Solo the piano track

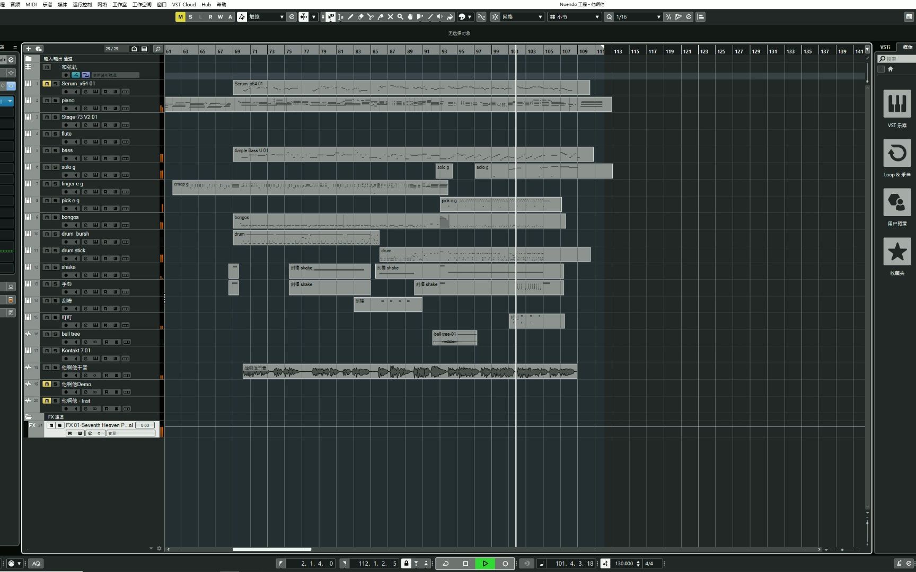[55, 100]
